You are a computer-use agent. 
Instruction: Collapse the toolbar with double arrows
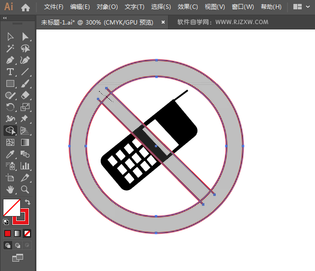(5, 18)
